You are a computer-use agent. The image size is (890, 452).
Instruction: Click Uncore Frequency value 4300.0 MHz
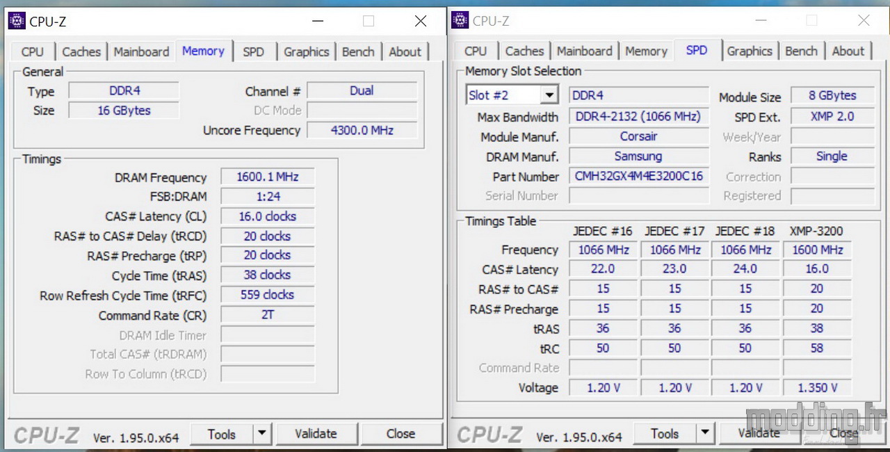[362, 130]
